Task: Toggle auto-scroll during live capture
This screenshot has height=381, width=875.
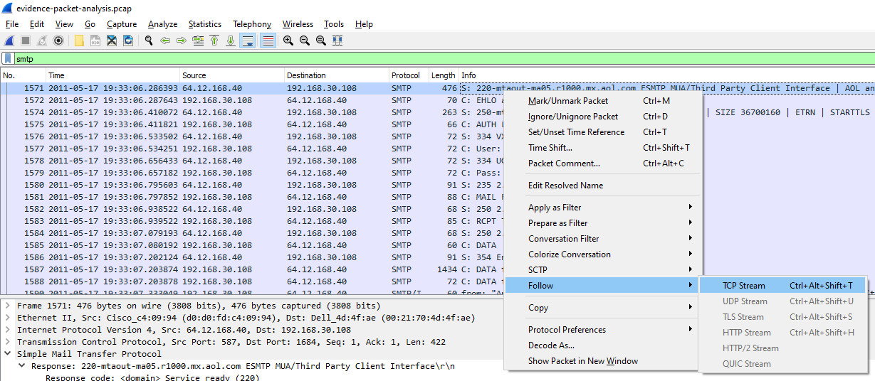Action: 248,41
